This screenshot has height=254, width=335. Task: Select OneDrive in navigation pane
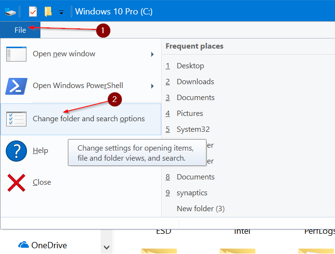pos(49,245)
